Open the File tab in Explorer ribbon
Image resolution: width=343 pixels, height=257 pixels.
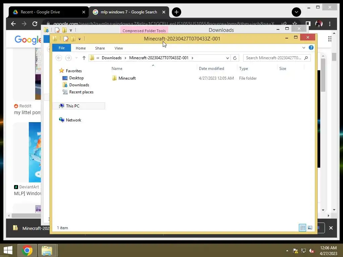[62, 48]
